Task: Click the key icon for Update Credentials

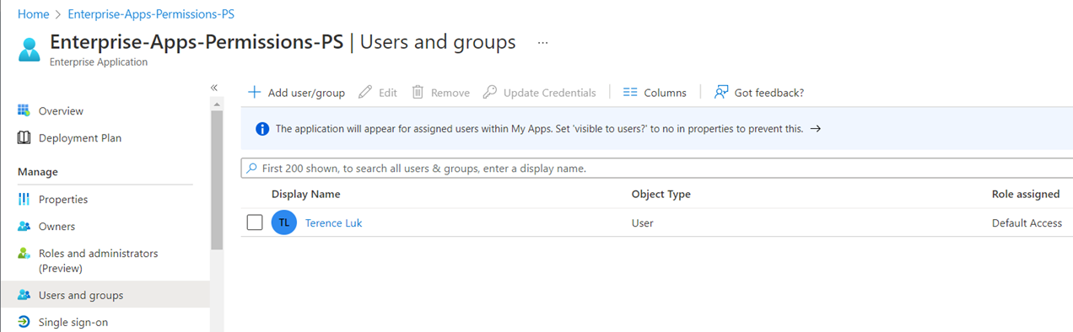Action: (x=489, y=92)
